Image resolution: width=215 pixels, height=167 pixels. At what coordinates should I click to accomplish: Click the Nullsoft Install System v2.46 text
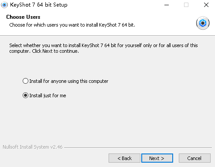tap(33, 147)
